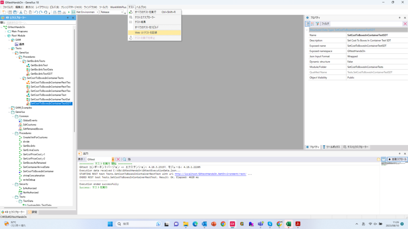Sort properties alphabetically with the A-Z icon
The height and width of the screenshot is (229, 408).
point(312,24)
